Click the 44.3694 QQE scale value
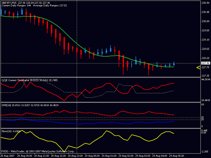Screen dimensions: 211x158 [x=206, y=80]
